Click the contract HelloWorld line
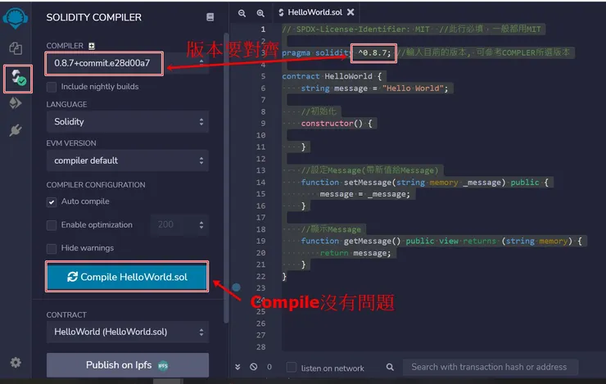This screenshot has width=606, height=384. 332,76
